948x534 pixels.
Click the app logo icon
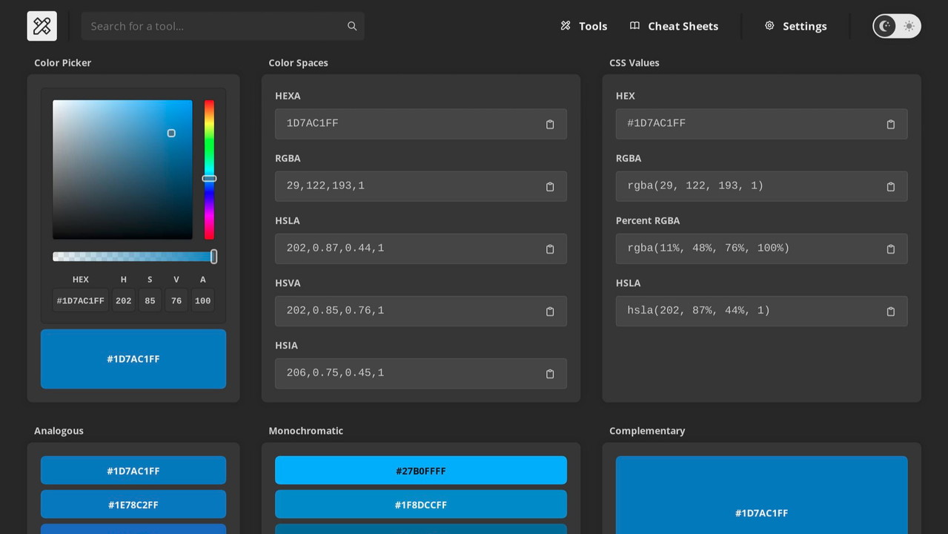click(42, 26)
